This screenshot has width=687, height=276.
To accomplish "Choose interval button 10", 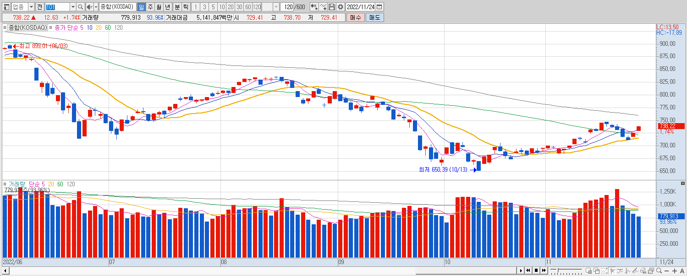I will pos(222,7).
